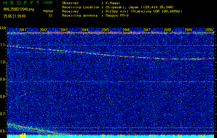Click the antenna value Maspro FM-3
The height and width of the screenshot is (138, 217).
point(116,16)
